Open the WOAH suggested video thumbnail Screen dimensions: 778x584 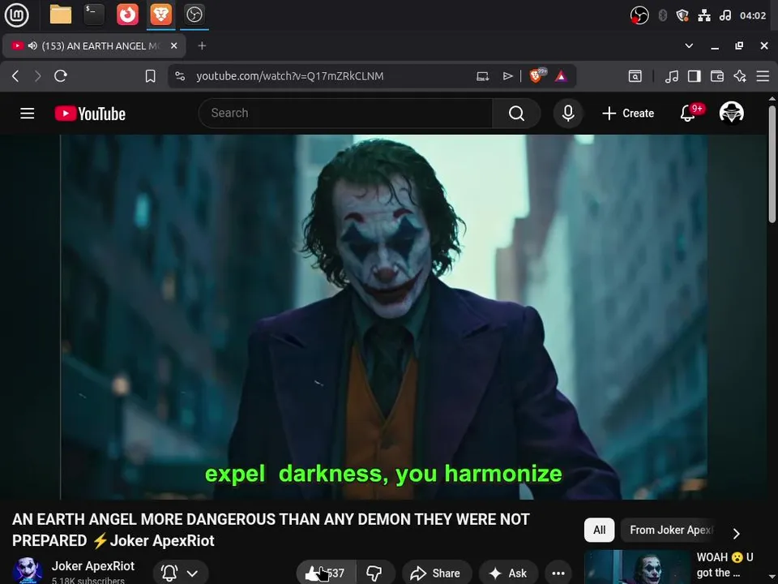(x=638, y=567)
